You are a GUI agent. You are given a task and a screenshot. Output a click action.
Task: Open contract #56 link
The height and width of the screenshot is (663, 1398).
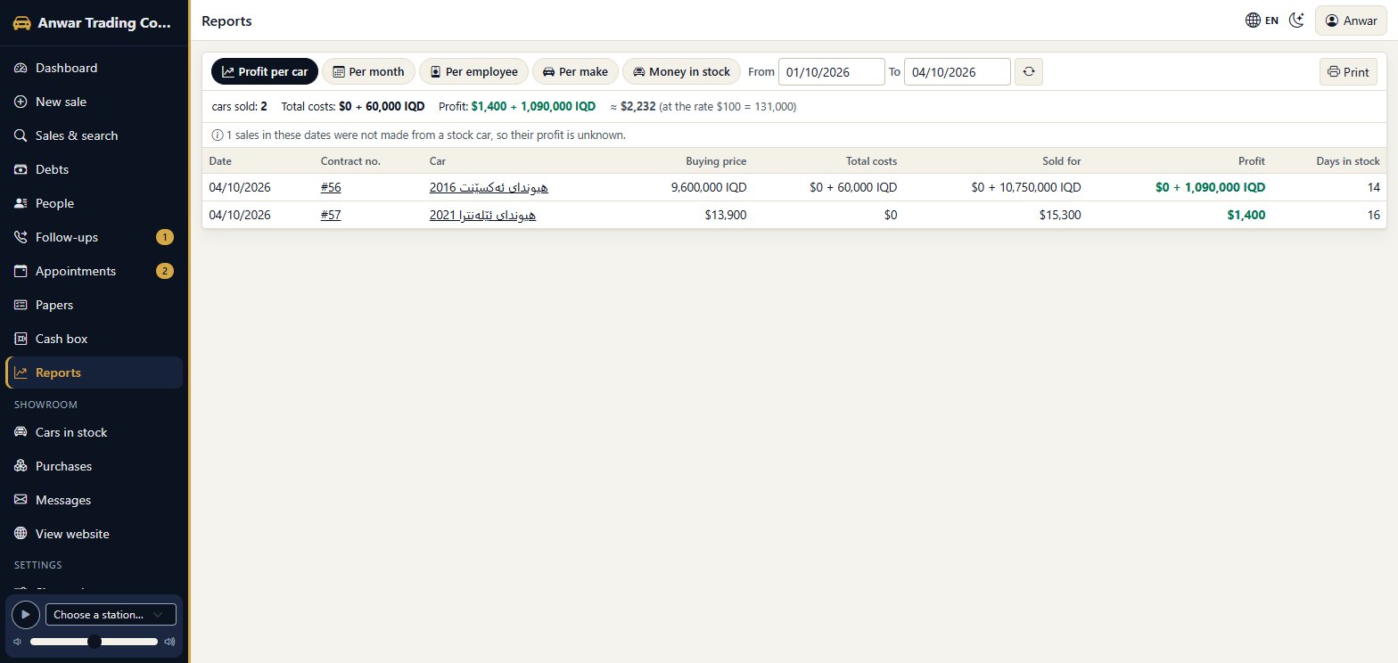click(x=331, y=187)
